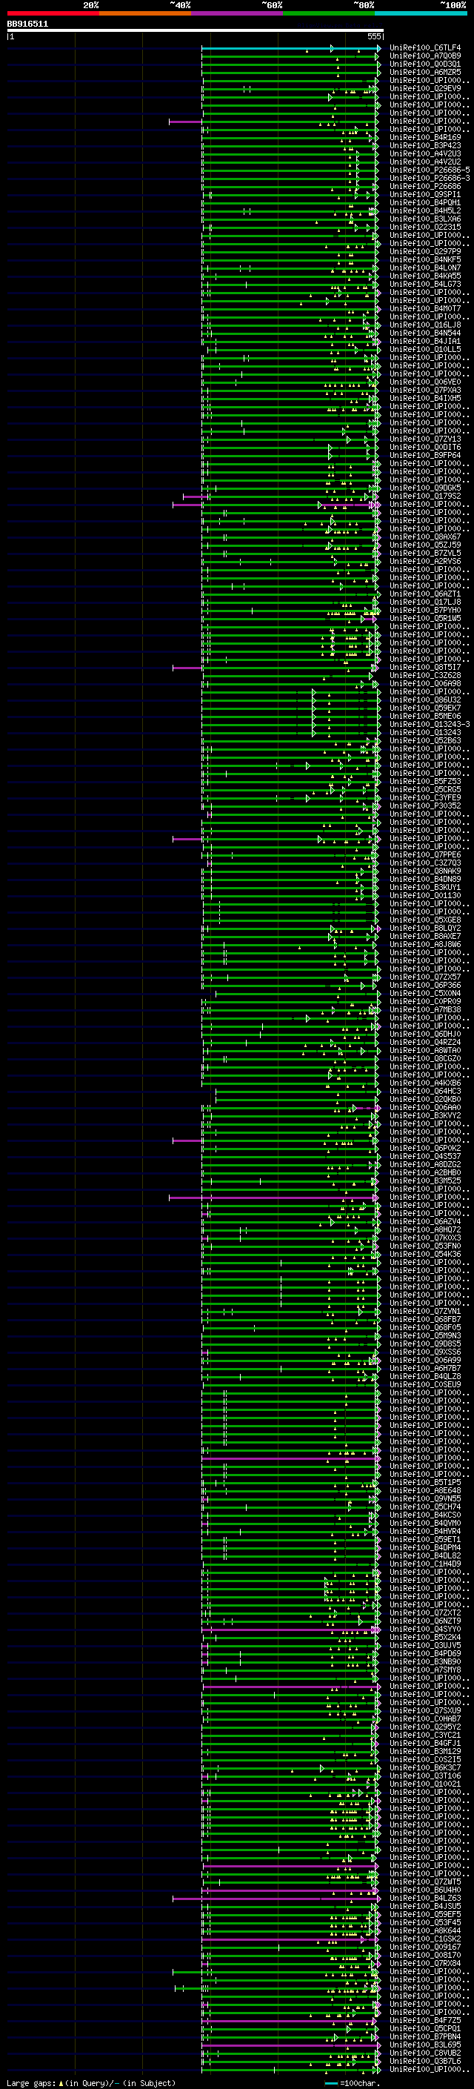Select the UniRef100_Q5ZJ59 entry
The height and width of the screenshot is (2089, 474).
[425, 545]
